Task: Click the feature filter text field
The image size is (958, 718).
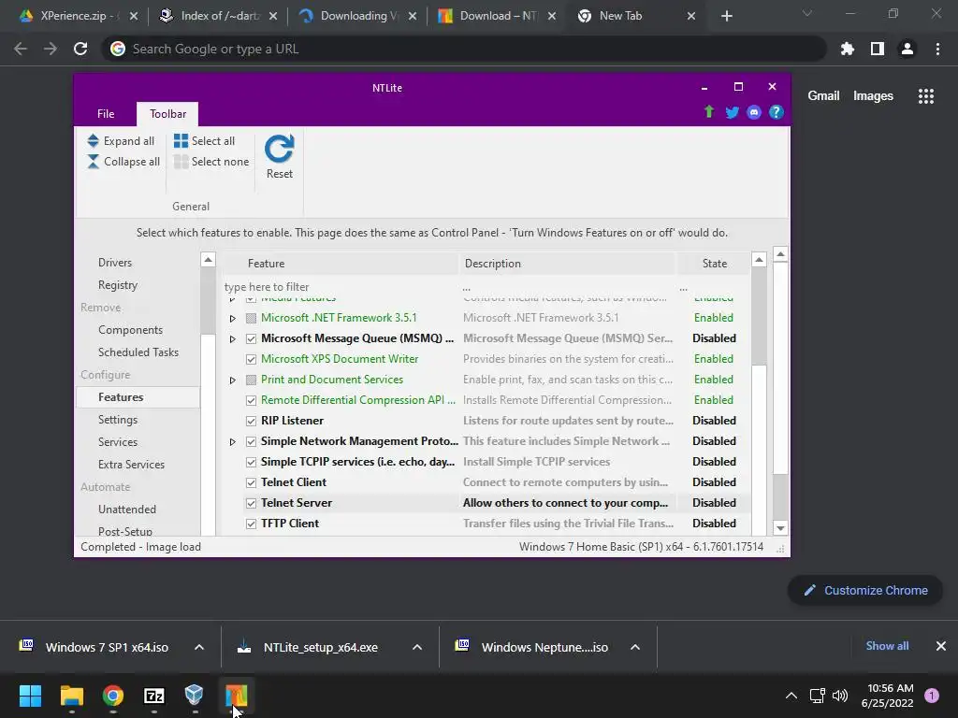Action: [339, 287]
